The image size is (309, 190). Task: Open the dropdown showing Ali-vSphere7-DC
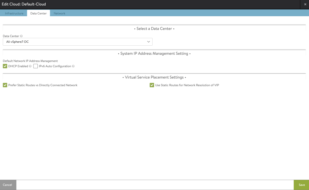[77, 42]
